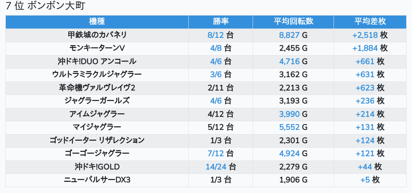Click the 機種 column header

tap(97, 22)
